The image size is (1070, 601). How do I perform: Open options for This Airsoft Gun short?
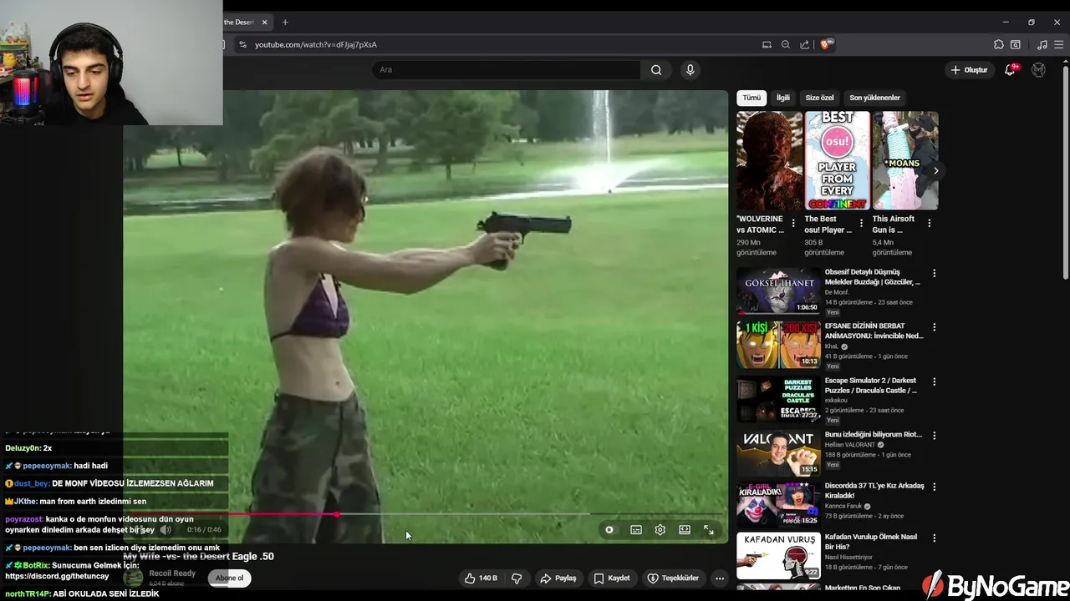tap(929, 223)
